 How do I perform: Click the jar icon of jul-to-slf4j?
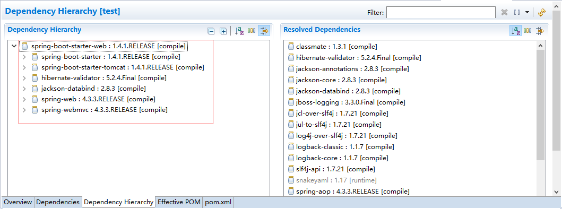point(291,125)
